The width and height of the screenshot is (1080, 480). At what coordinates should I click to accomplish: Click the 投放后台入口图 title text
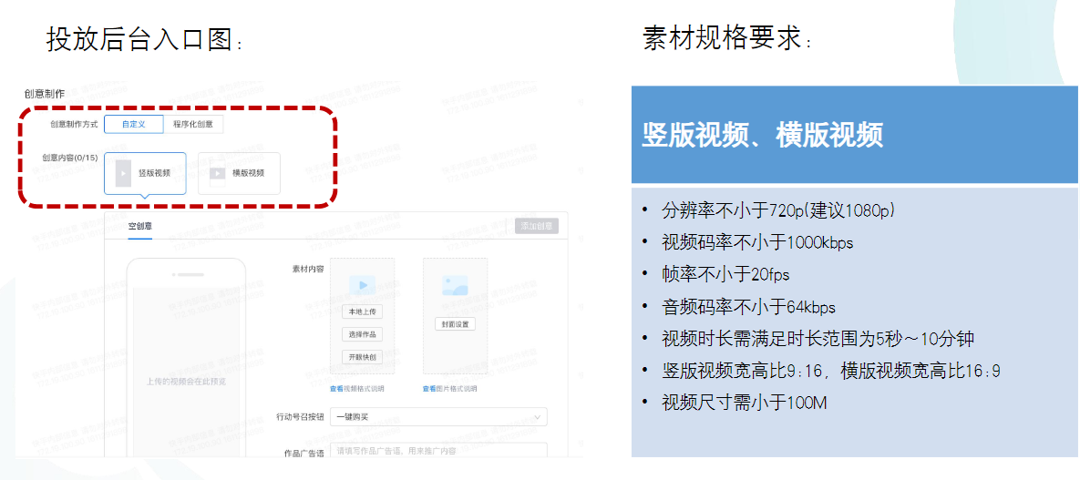coord(145,38)
